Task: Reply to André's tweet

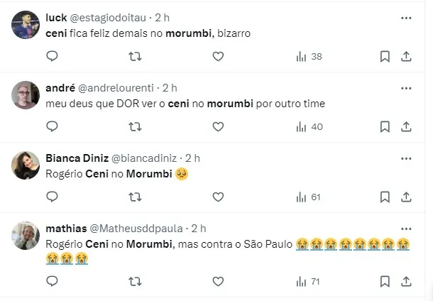Action: pos(52,126)
